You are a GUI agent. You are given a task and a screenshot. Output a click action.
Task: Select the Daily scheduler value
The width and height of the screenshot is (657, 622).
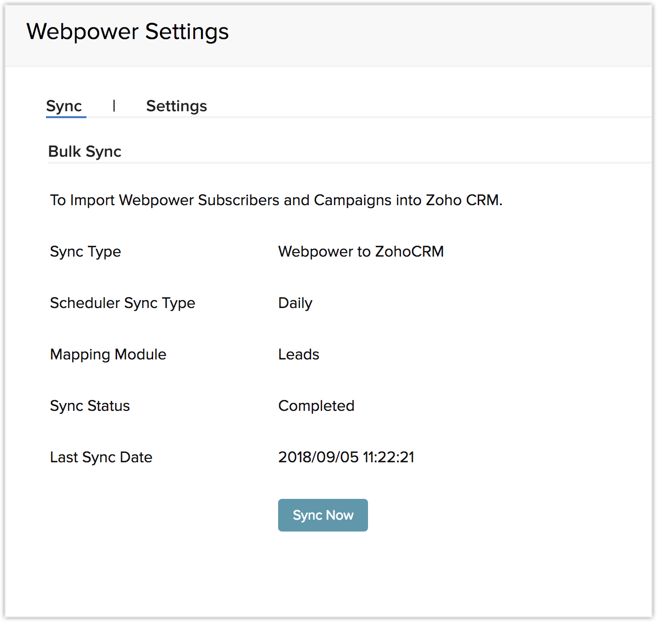[295, 303]
